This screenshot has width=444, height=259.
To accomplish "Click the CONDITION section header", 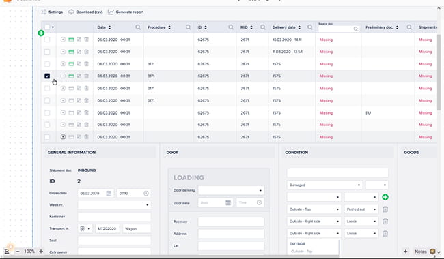I will (296, 152).
